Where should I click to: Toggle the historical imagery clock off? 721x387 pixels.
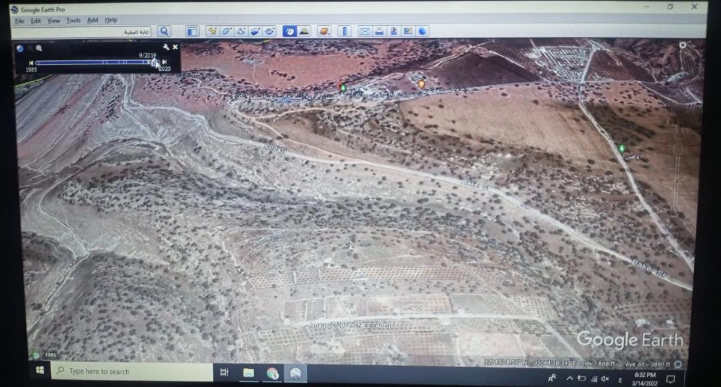pos(289,31)
